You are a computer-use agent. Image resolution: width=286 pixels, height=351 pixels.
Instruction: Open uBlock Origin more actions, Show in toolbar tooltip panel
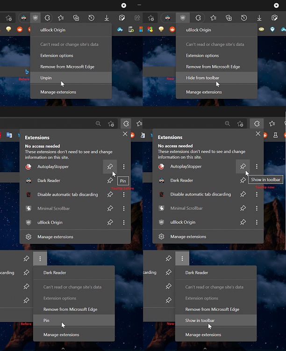[257, 222]
